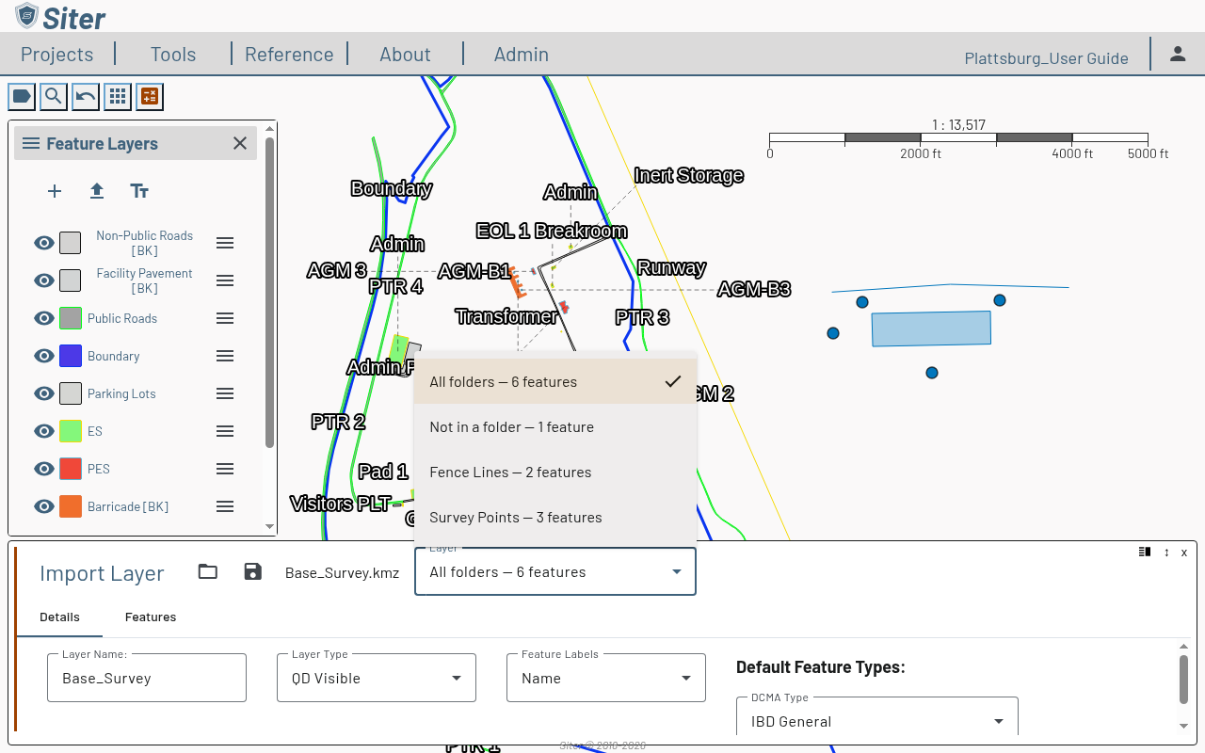Viewport: 1205px width, 753px height.
Task: Toggle the Import Layer side panel layout icon
Action: [1145, 553]
